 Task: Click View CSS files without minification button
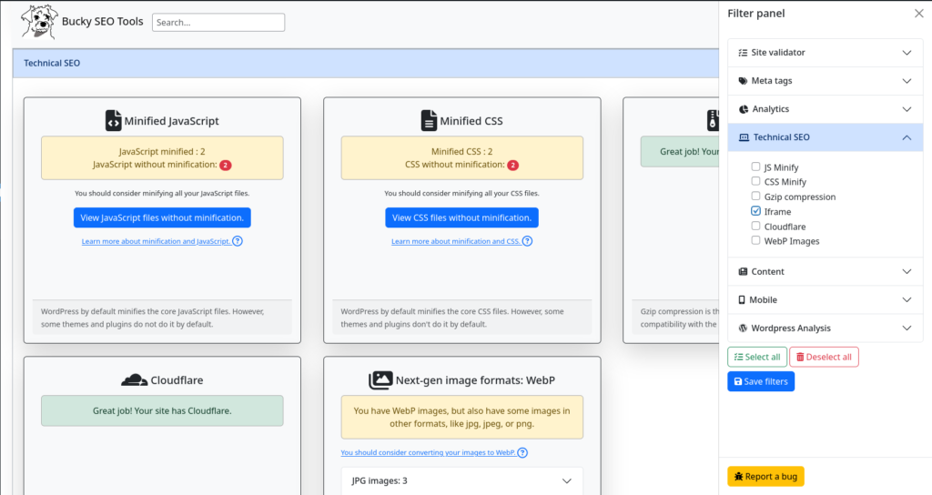click(461, 217)
